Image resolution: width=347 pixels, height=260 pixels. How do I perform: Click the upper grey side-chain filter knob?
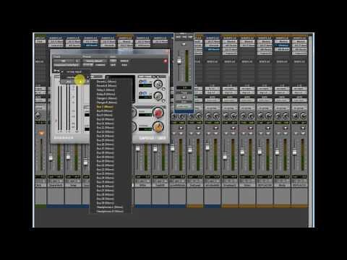click(x=158, y=84)
